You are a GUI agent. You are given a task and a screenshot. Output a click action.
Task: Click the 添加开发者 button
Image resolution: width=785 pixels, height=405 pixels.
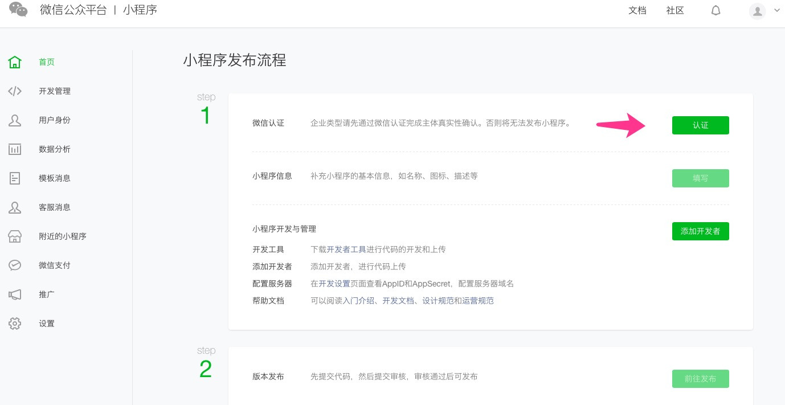pyautogui.click(x=700, y=231)
